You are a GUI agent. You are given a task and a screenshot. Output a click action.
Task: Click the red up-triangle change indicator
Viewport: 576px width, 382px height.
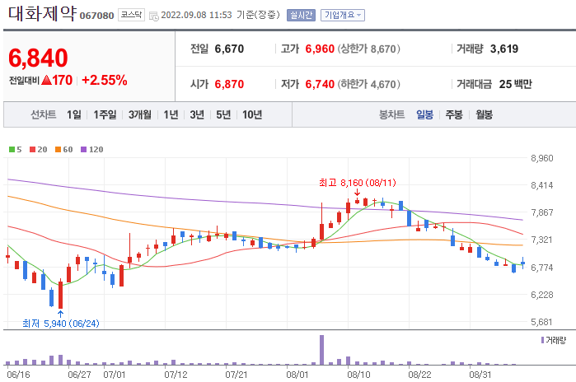click(47, 80)
